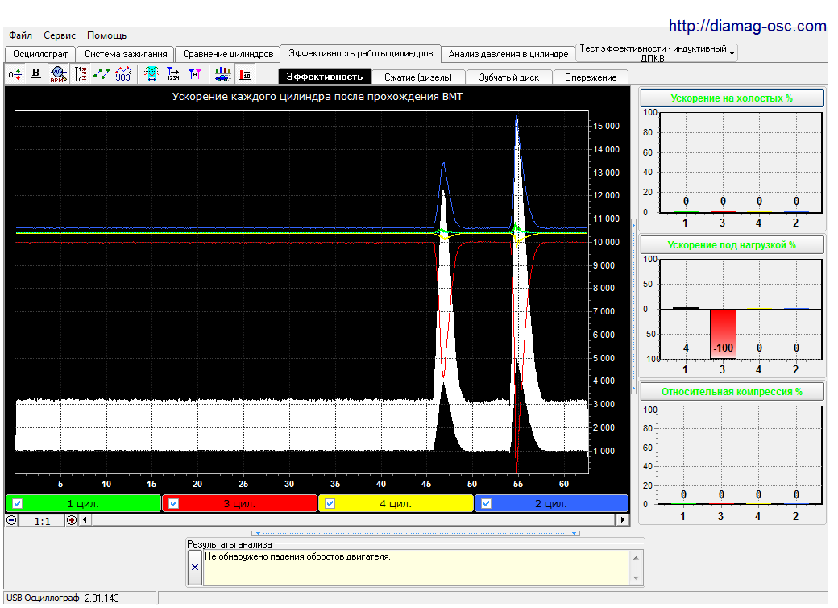This screenshot has height=608, width=838.
Task: Open the Опережение sub-tab
Action: pyautogui.click(x=591, y=77)
